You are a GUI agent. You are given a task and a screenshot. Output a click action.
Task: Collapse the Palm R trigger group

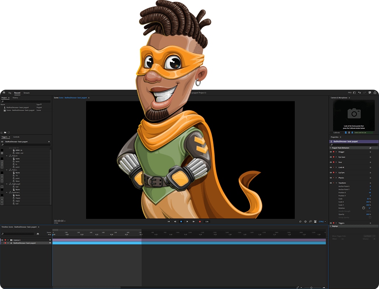coord(7,156)
